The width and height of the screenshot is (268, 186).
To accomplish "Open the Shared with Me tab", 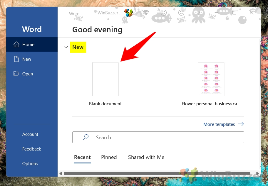I will pos(146,157).
